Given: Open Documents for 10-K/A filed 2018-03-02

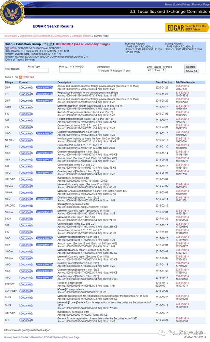Looking at the screenshot, I should 26,193.
